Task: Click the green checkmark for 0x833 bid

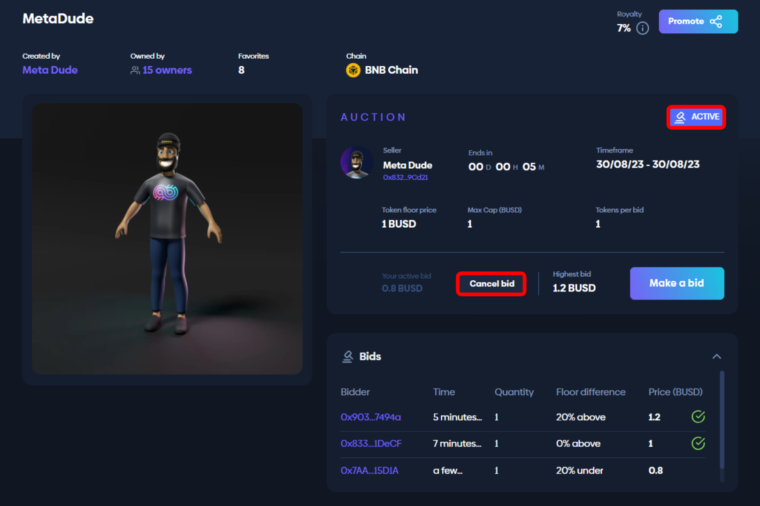Action: (x=698, y=443)
